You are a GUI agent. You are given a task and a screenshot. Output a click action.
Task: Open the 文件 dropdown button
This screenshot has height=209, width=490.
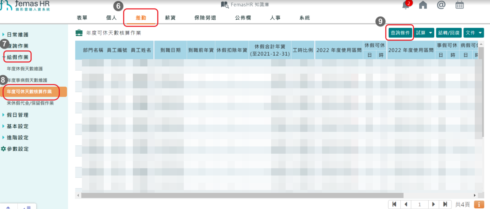474,33
